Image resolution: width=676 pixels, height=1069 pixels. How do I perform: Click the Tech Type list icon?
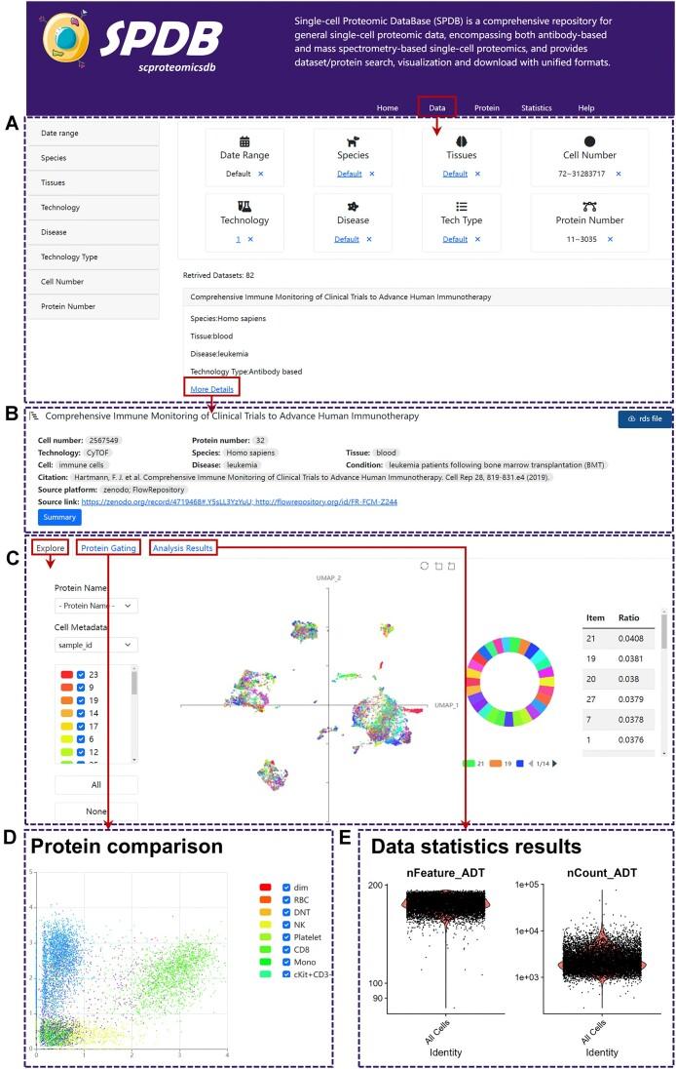click(462, 207)
